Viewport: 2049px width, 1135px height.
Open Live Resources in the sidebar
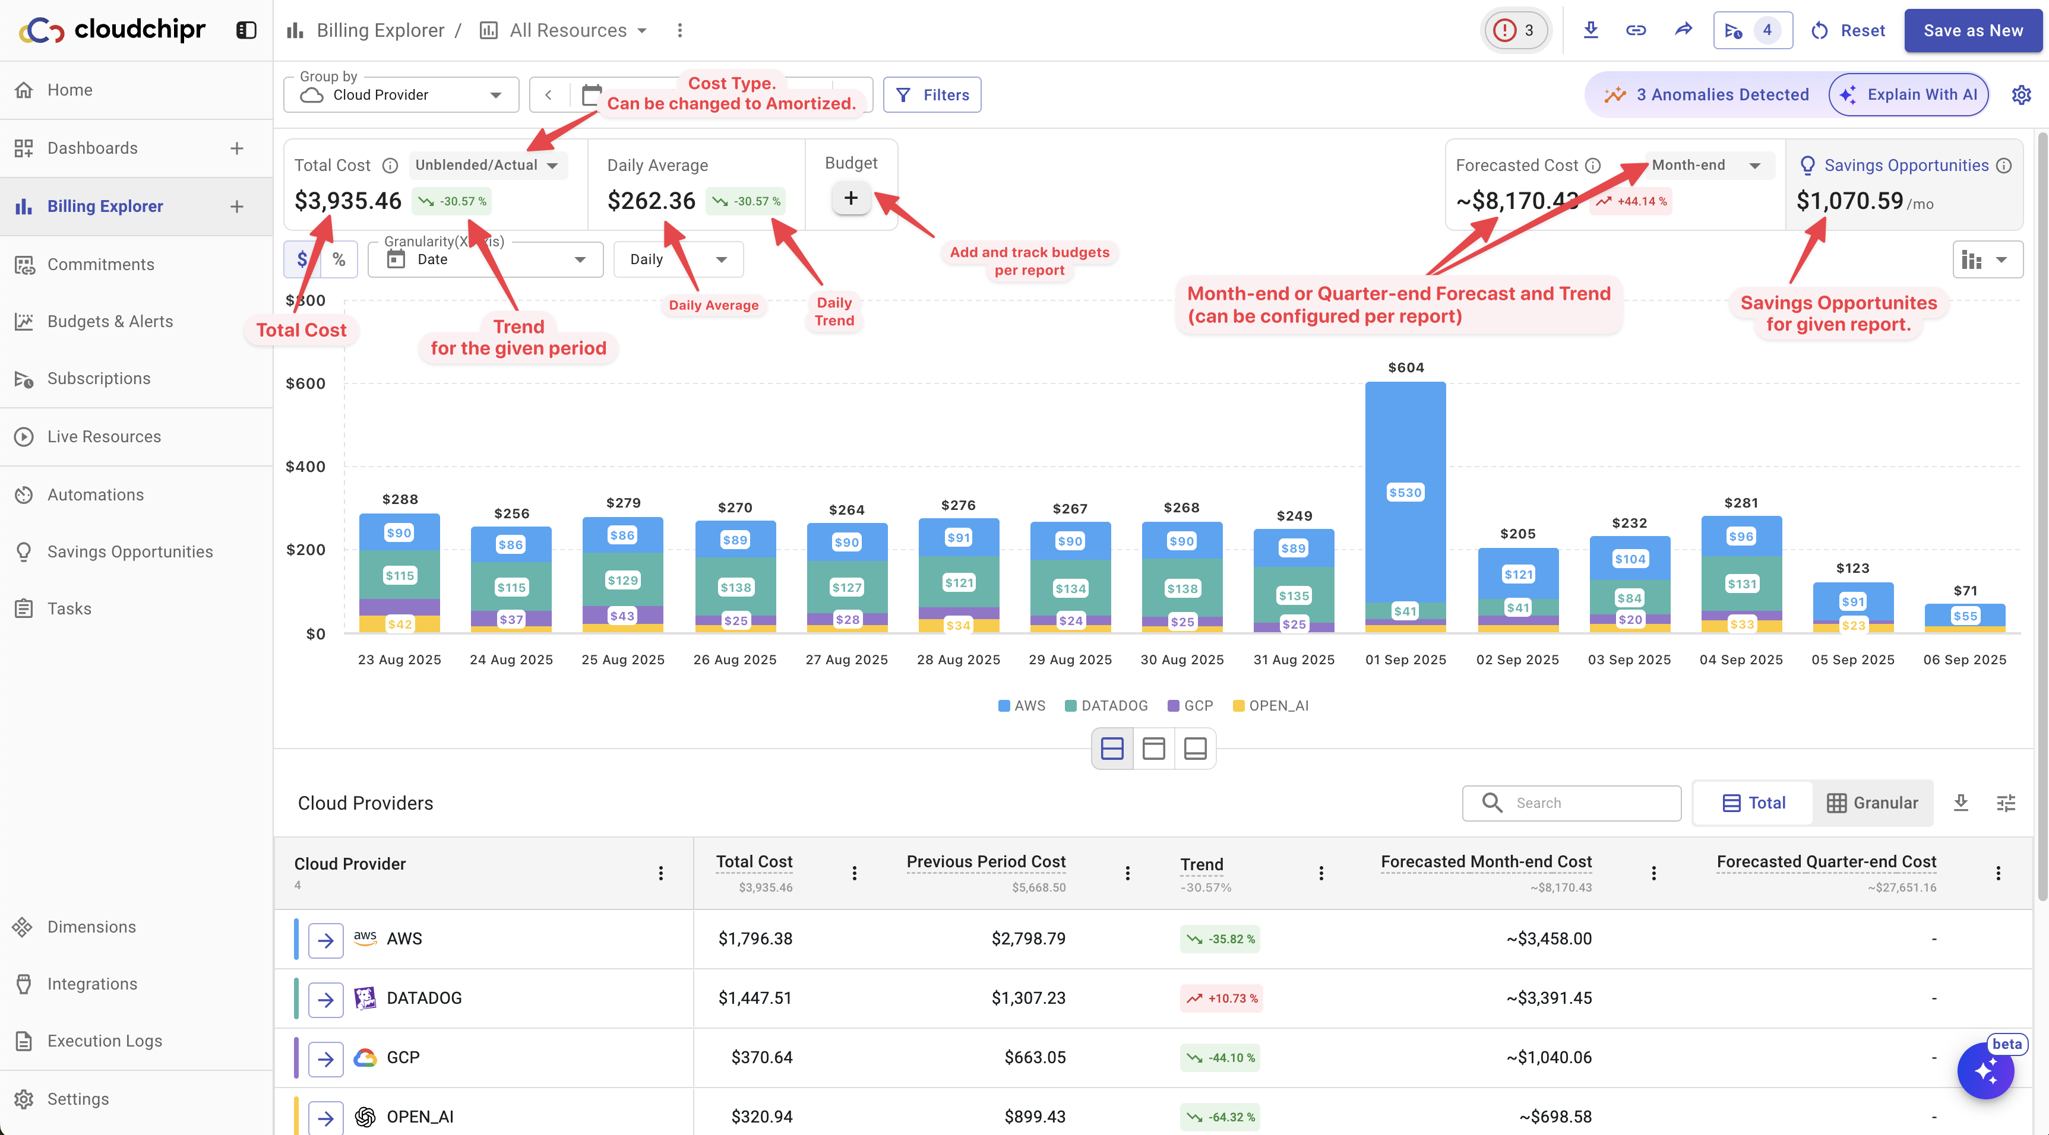tap(136, 437)
